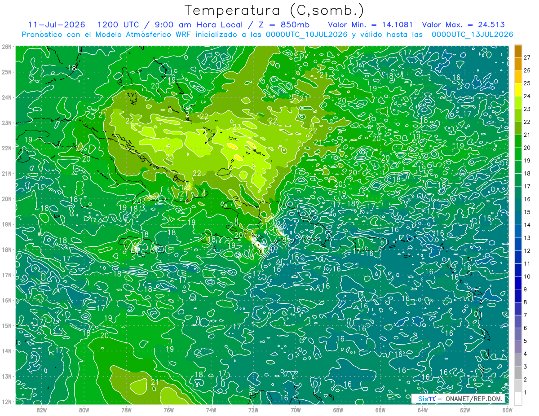Click the '22N' latitude axis label
Viewport: 539px width, 416px height.
(x=7, y=148)
